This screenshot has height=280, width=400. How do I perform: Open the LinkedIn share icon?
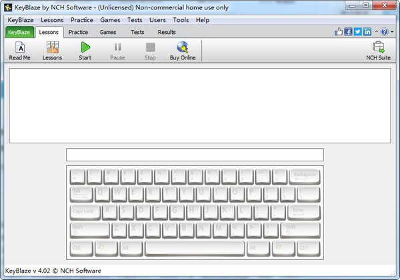(367, 32)
